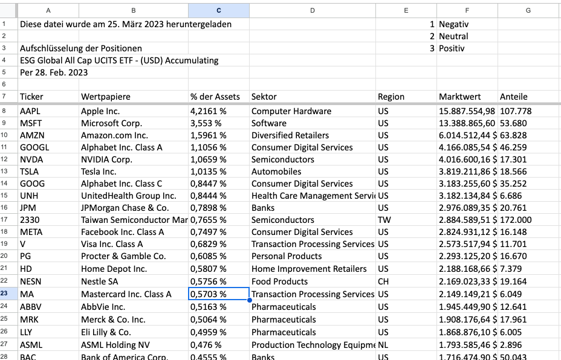Click the 'Wertpapiere' header cell
Image resolution: width=561 pixels, height=360 pixels.
pos(134,97)
